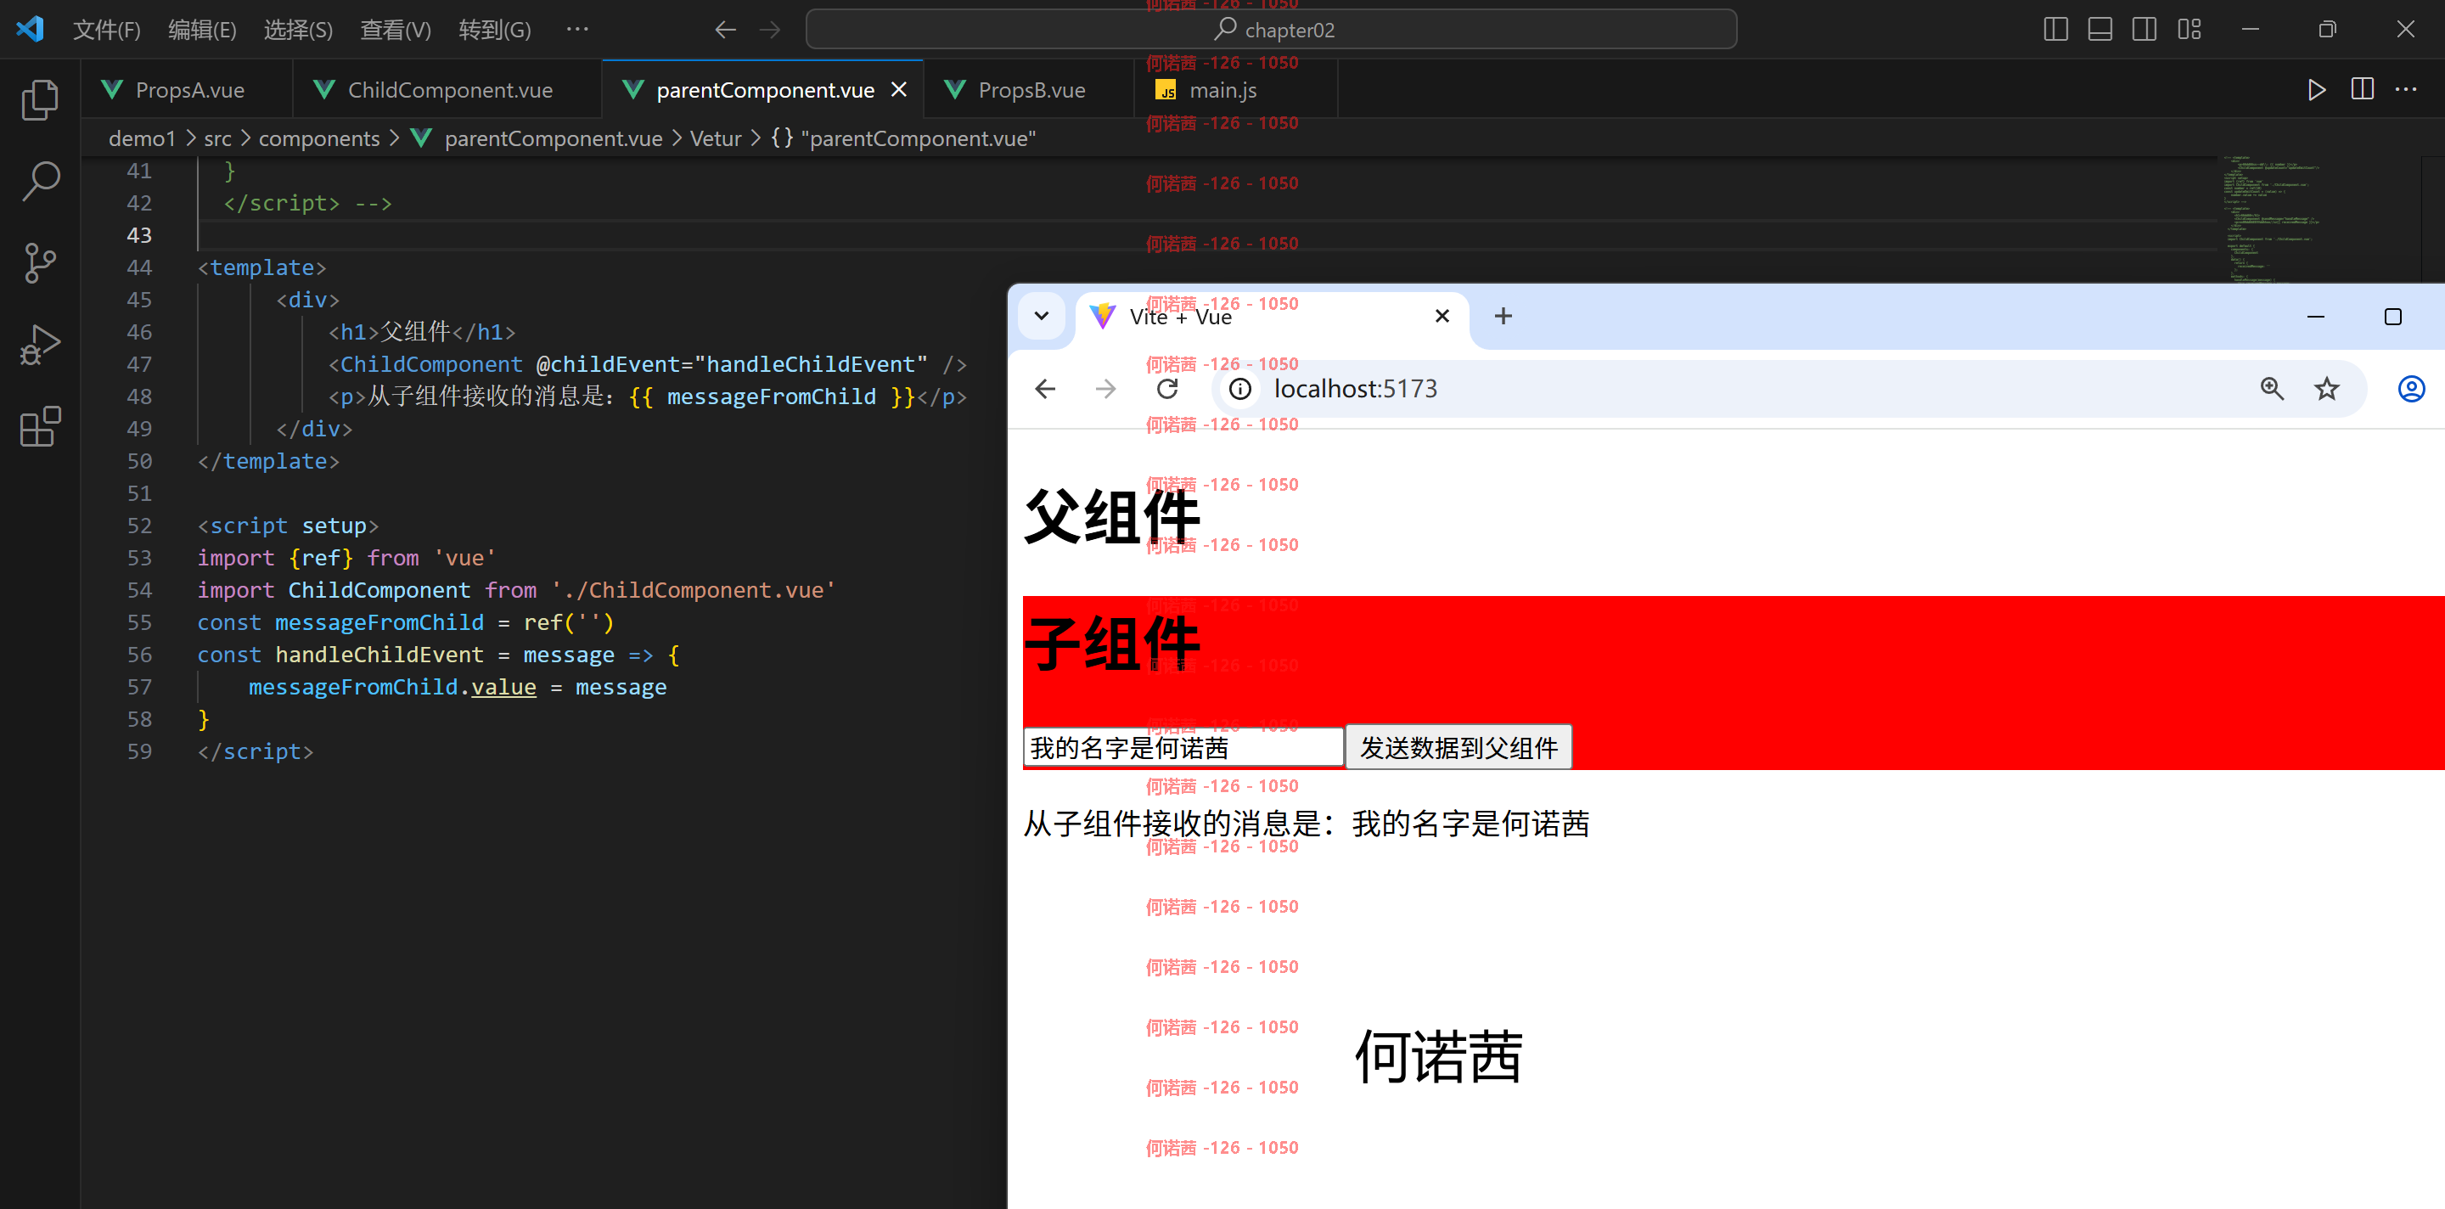Click 父组件 heading in browser
2445x1209 pixels.
pos(1112,516)
